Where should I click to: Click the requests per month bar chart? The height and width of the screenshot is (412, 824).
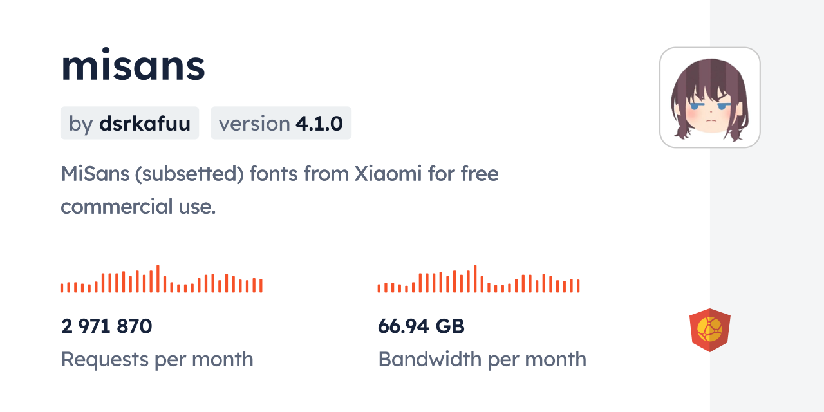(x=161, y=279)
